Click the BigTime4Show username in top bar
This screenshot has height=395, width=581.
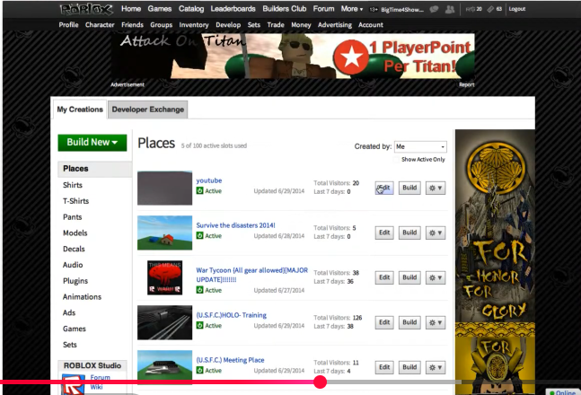402,10
